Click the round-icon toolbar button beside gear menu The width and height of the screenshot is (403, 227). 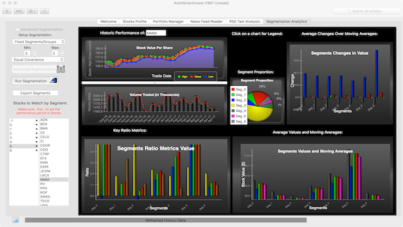[x=45, y=11]
